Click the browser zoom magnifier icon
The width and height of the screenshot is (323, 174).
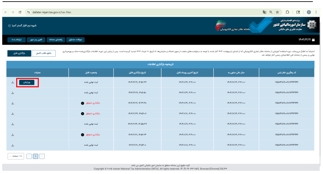271,12
